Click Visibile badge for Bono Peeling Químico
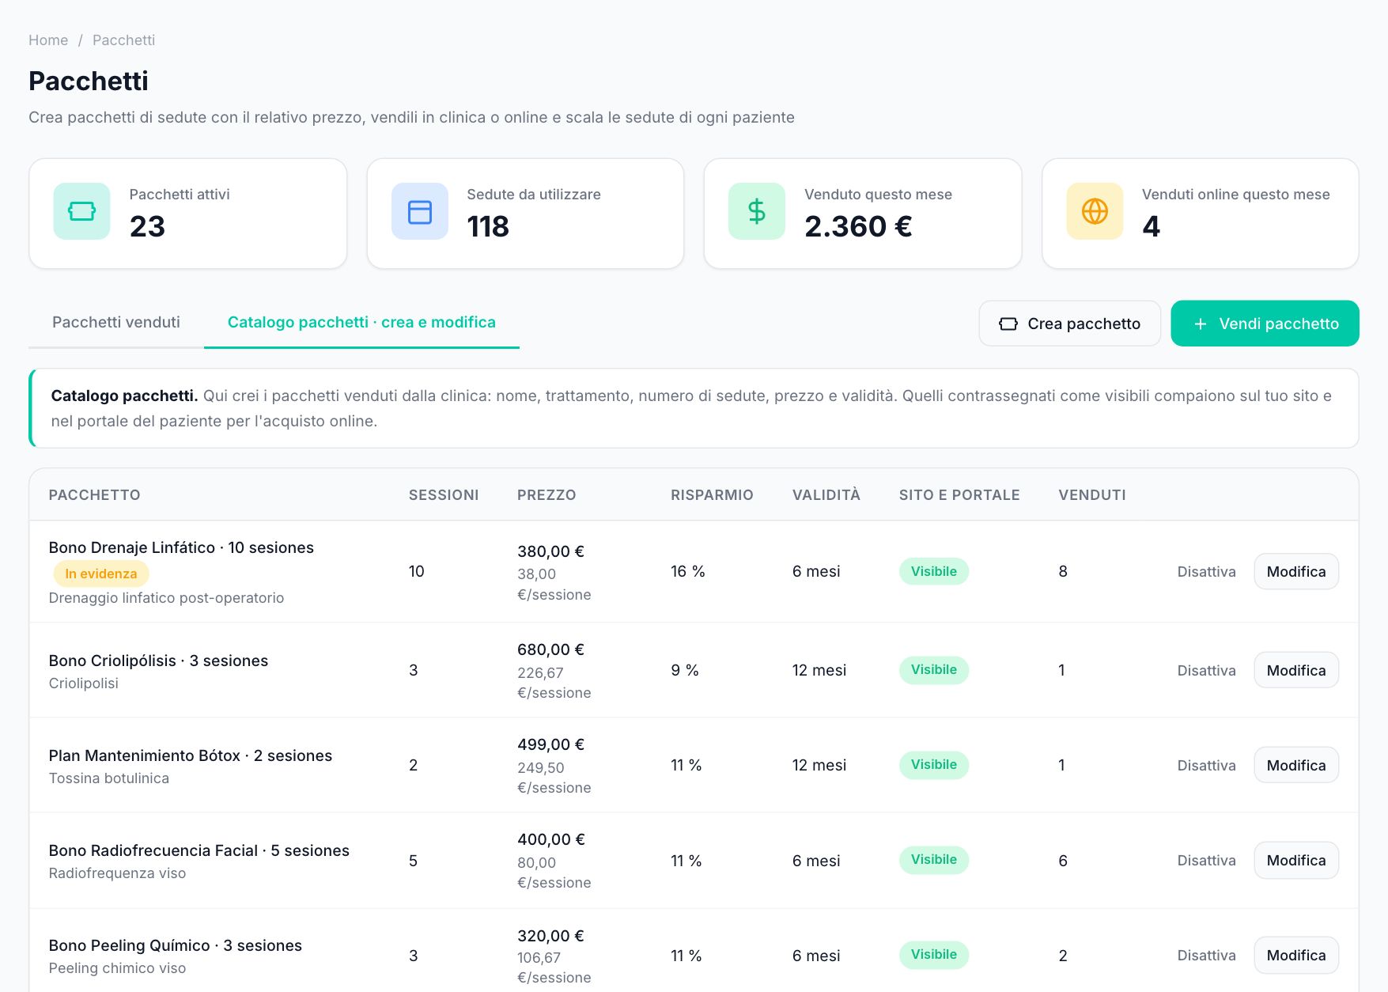This screenshot has height=992, width=1388. [933, 954]
